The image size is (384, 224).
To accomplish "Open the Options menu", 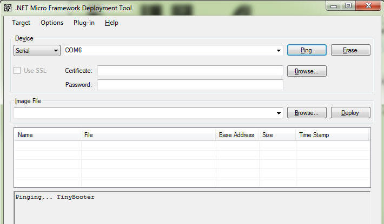I will [52, 23].
